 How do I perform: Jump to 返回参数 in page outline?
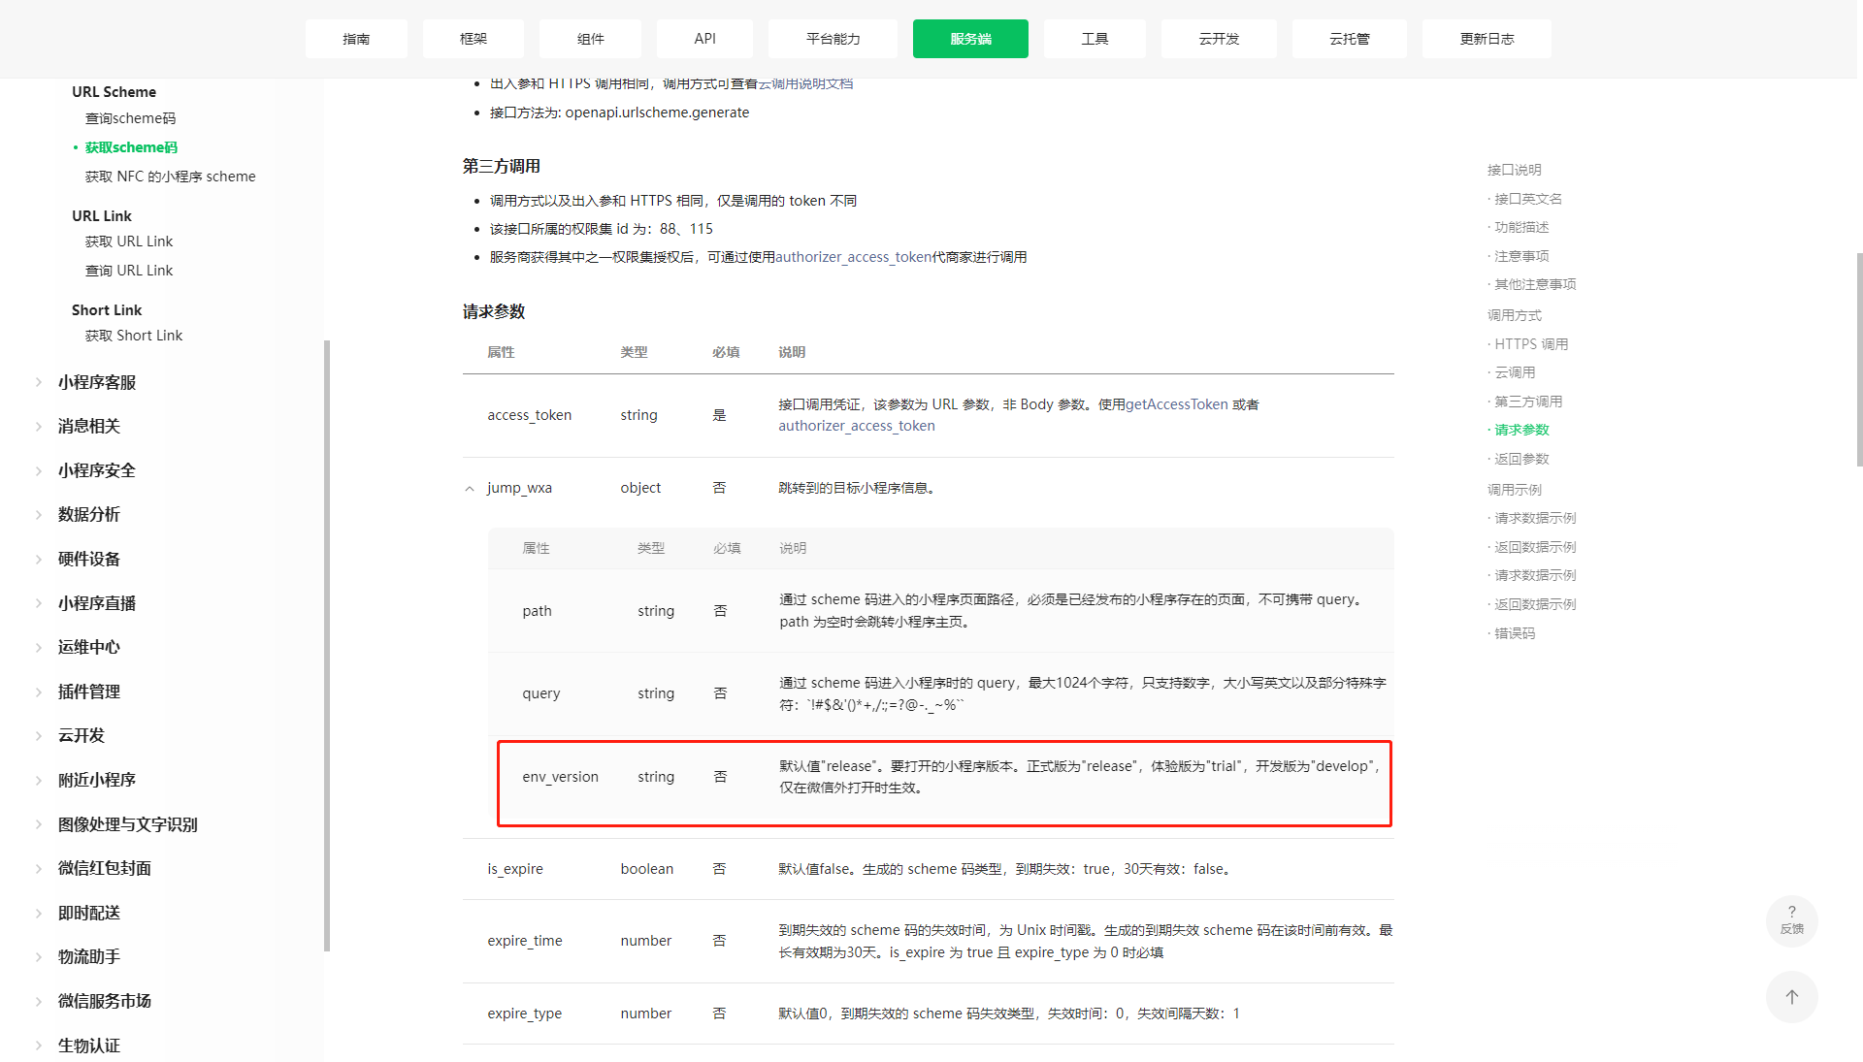pos(1520,459)
